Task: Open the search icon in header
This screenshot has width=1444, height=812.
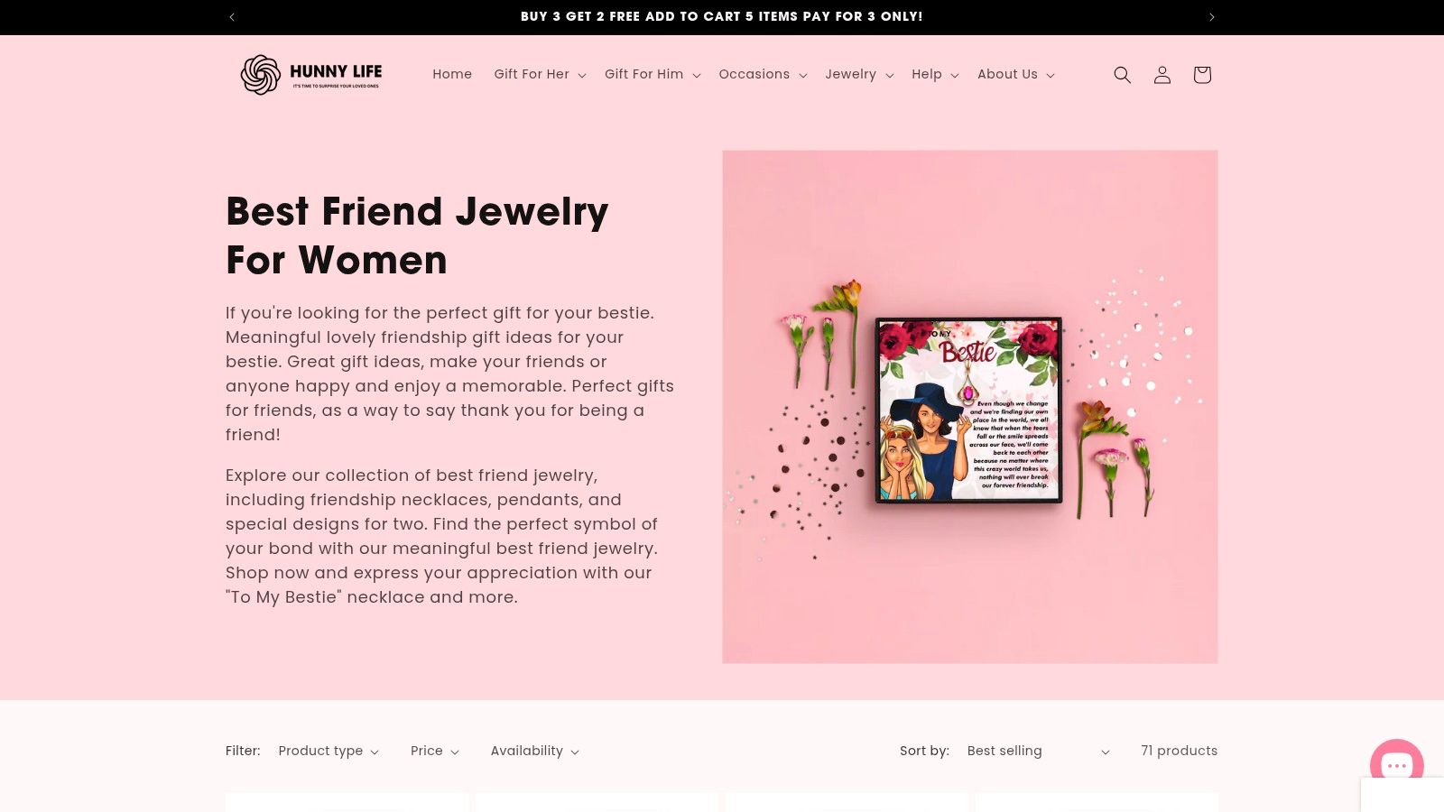Action: (x=1122, y=75)
